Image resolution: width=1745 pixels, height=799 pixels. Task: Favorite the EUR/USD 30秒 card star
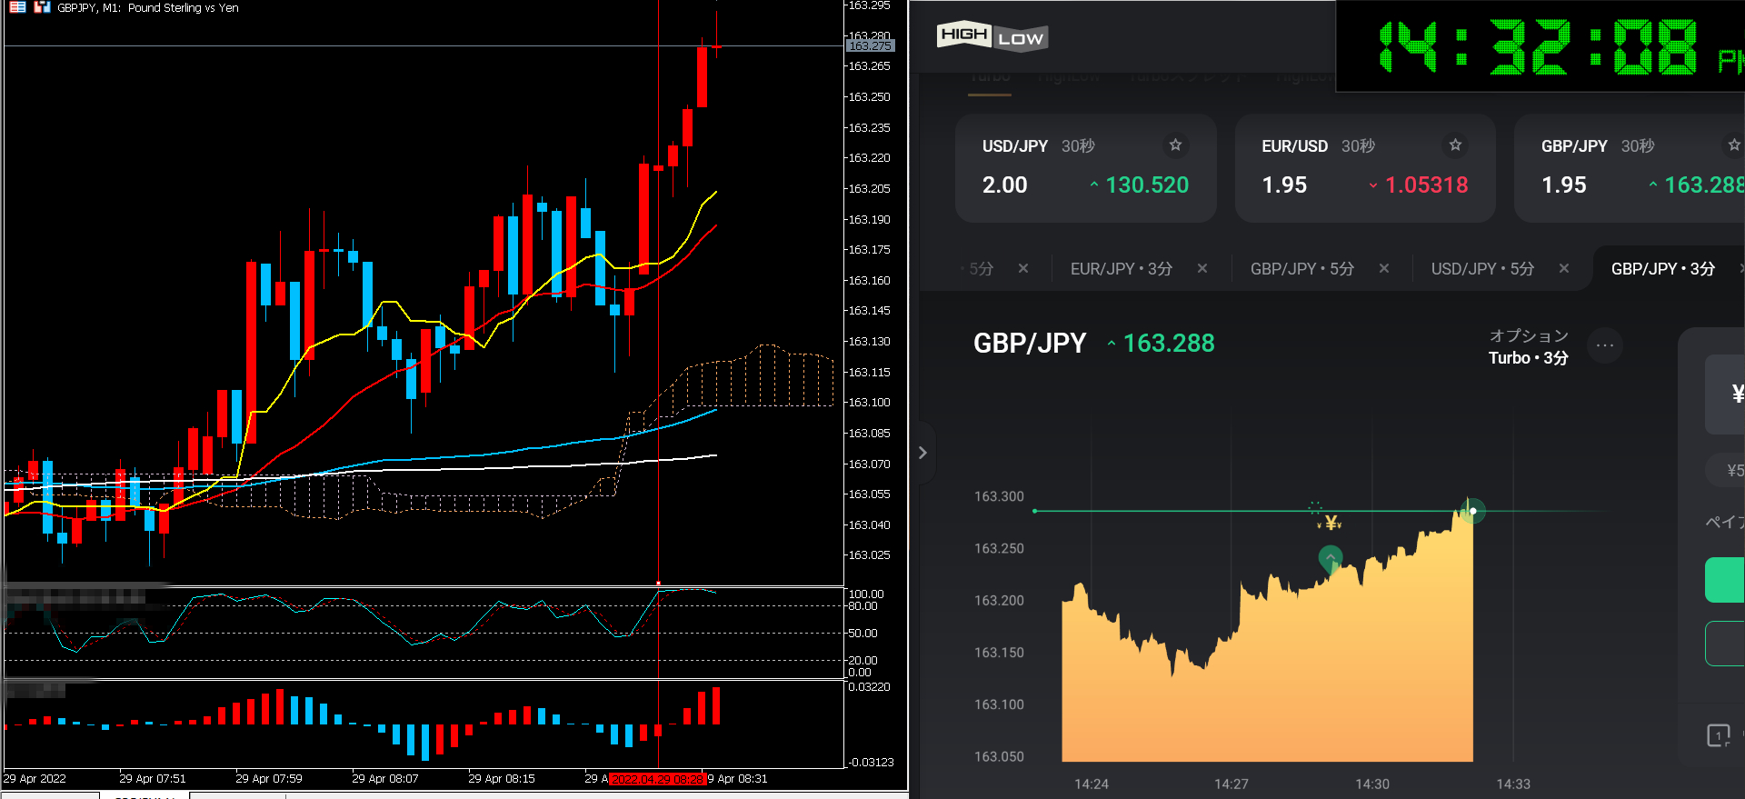pos(1455,145)
